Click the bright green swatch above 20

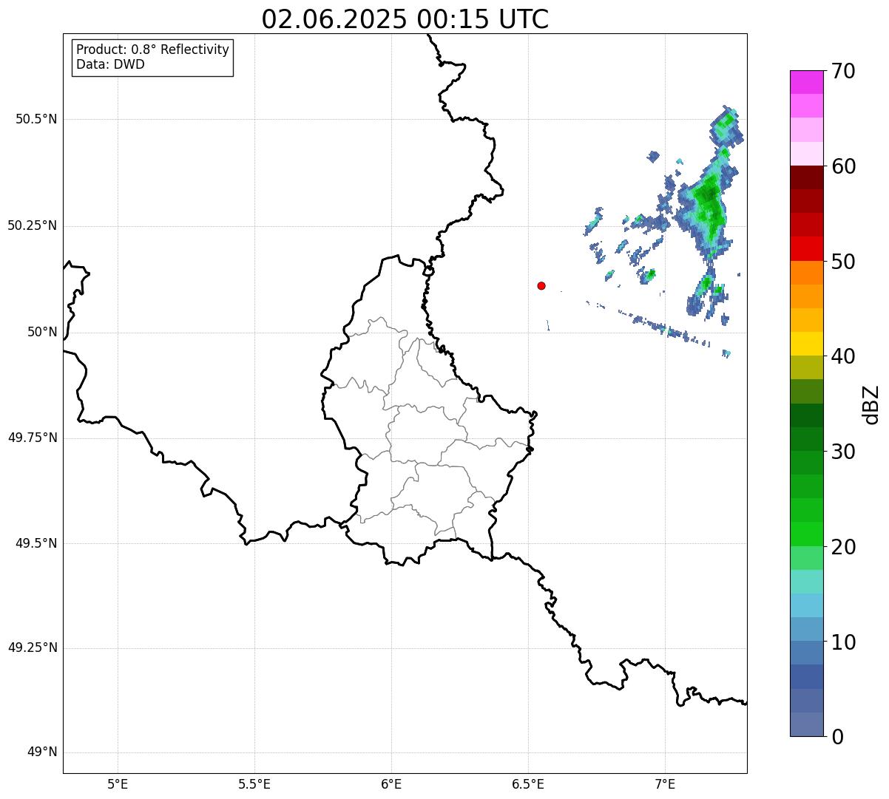[x=807, y=534]
